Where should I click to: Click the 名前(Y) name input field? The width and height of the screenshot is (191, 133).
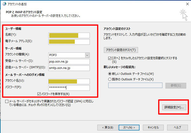pos(69,35)
